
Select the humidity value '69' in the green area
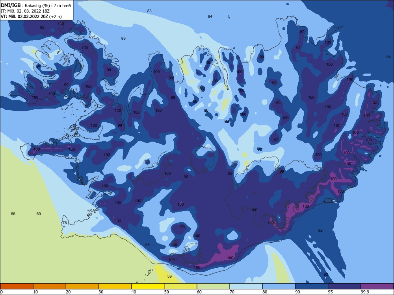pos(39,214)
